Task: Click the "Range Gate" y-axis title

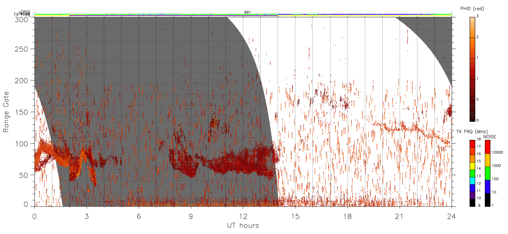Action: coord(6,112)
